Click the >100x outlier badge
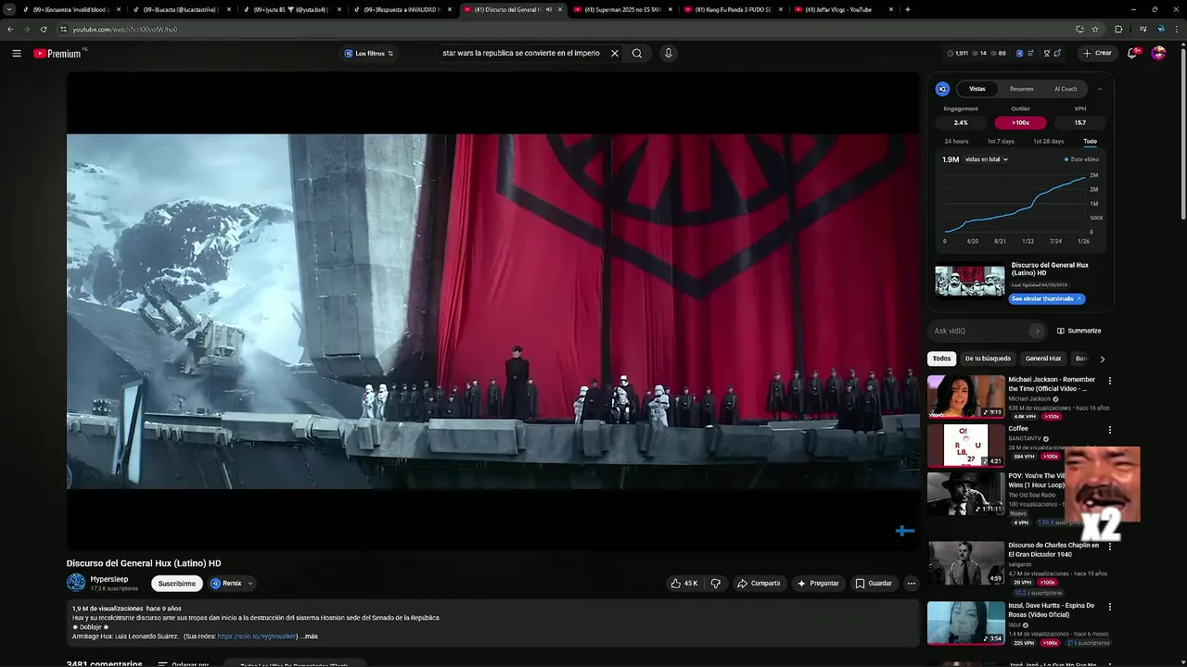 (x=1020, y=122)
